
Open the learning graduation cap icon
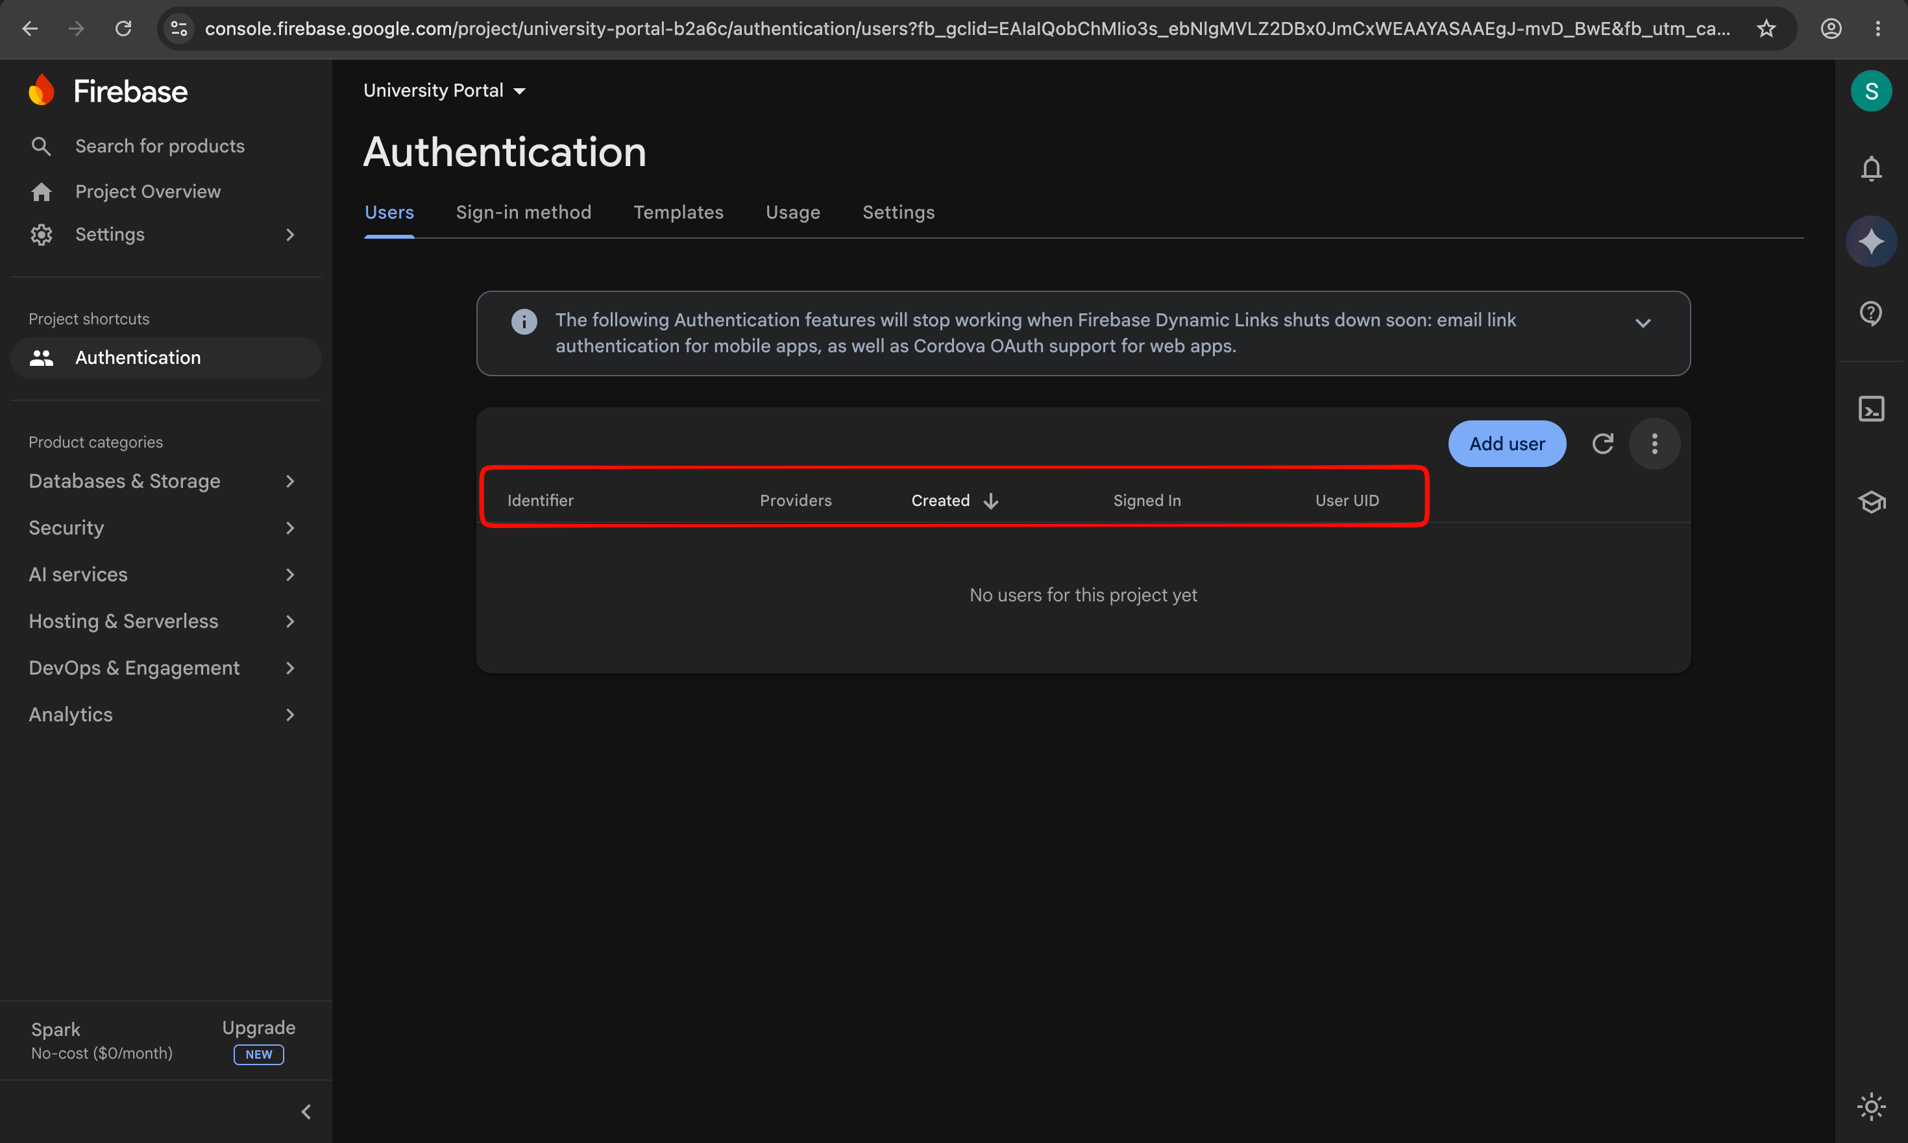[1871, 502]
